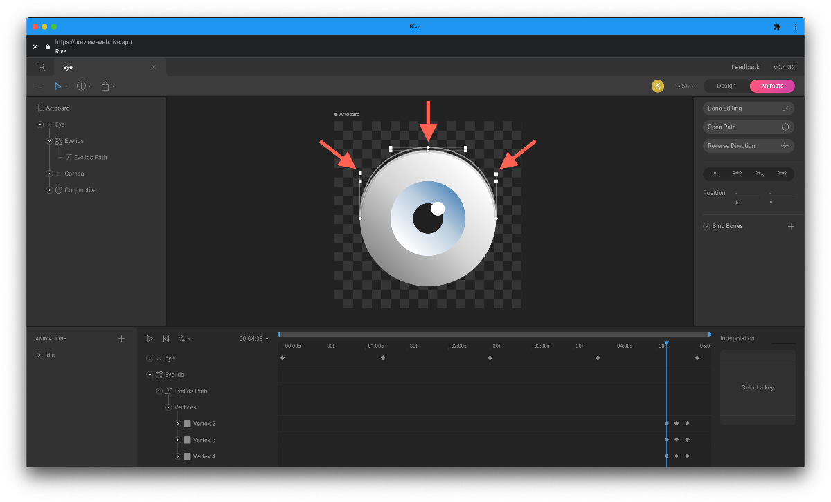Select the Conjunctiva ellipse icon

tap(59, 190)
